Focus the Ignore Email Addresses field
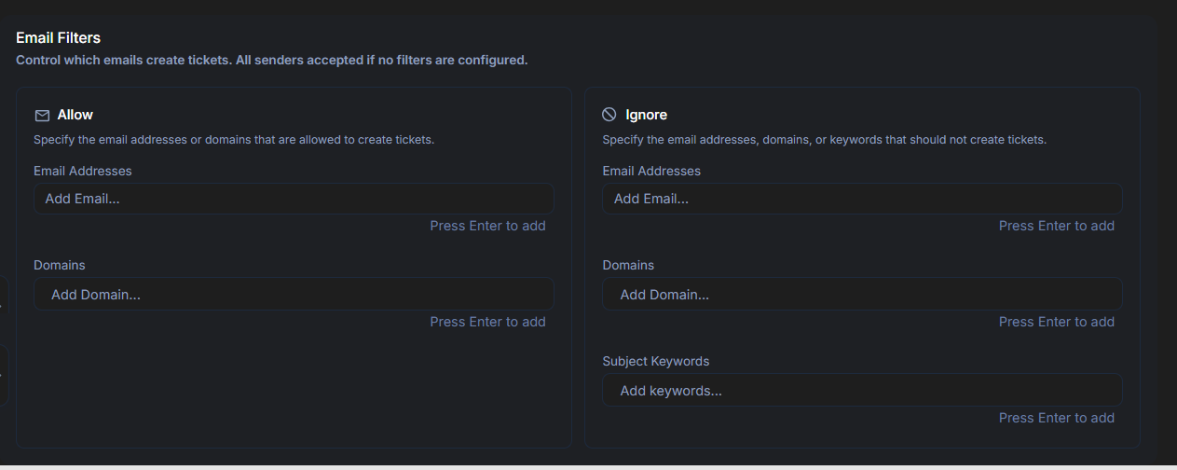Image resolution: width=1177 pixels, height=470 pixels. click(x=862, y=199)
